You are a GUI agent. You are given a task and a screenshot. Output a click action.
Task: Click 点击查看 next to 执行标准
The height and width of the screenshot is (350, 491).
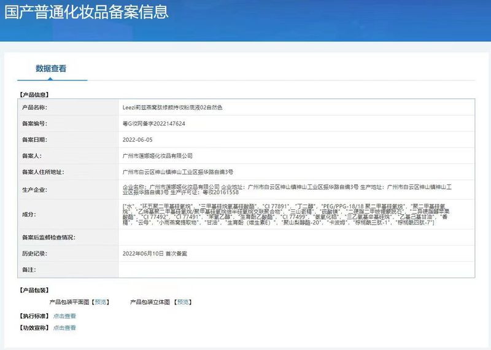point(64,316)
